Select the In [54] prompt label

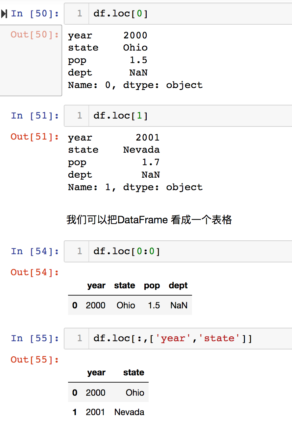click(35, 251)
